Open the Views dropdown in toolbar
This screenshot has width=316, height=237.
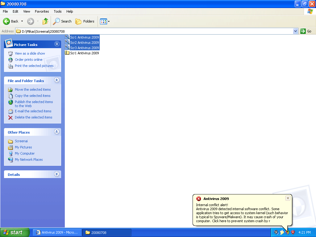[105, 21]
